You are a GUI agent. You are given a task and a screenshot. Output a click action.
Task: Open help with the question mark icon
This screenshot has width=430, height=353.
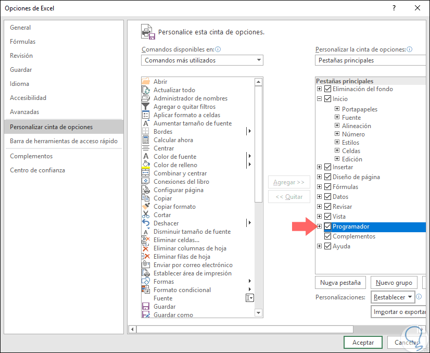click(394, 8)
